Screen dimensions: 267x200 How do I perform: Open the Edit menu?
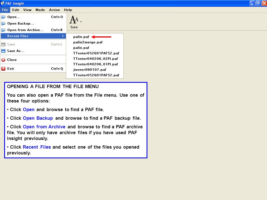pyautogui.click(x=16, y=10)
